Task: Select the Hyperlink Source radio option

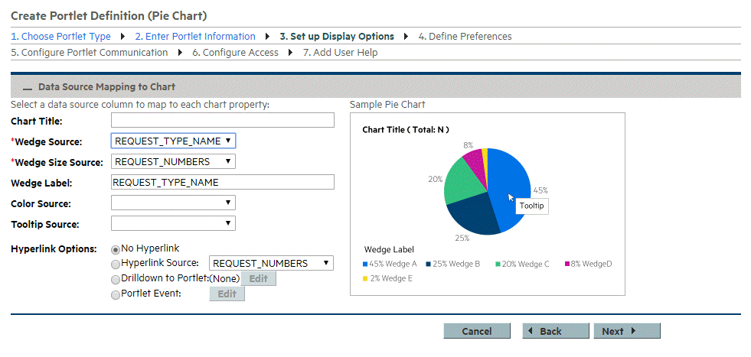Action: coord(116,264)
